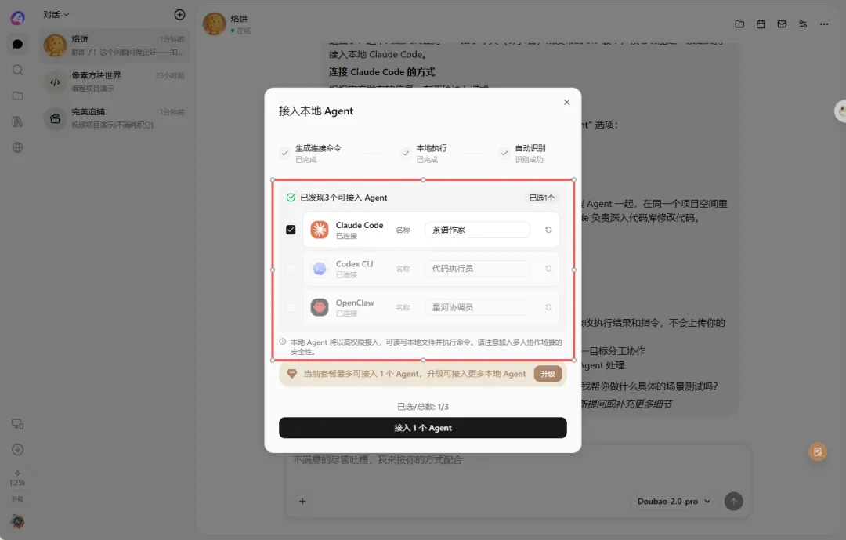This screenshot has height=540, width=846.
Task: Open the globe icon in left sidebar
Action: [x=17, y=147]
